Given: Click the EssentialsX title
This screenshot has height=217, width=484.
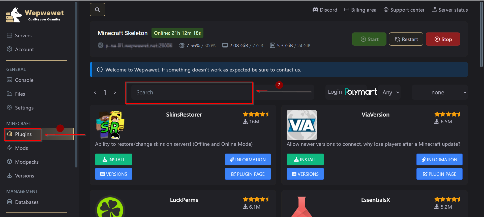Looking at the screenshot, I should click(x=376, y=200).
